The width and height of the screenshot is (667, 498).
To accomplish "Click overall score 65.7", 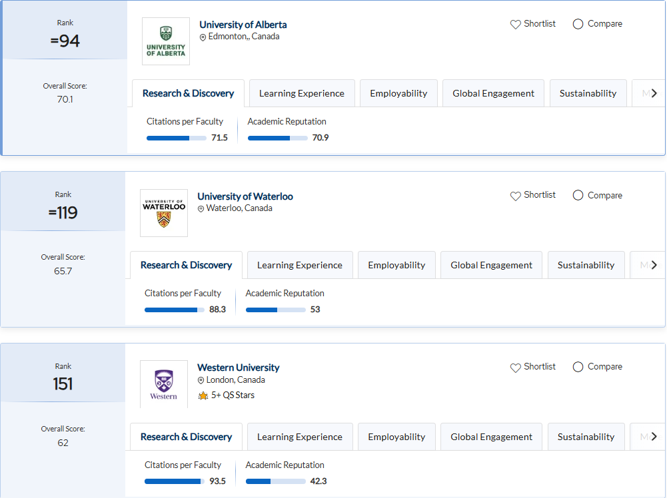I will coord(63,271).
